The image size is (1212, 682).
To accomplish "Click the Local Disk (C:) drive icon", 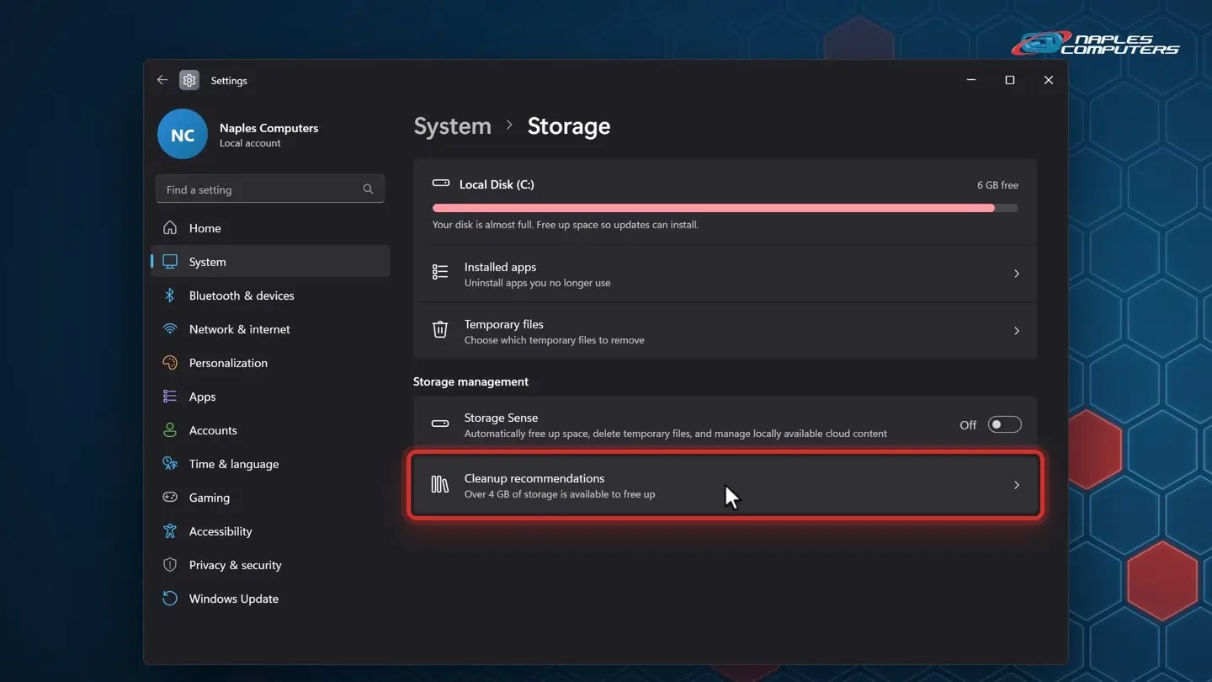I will click(x=441, y=184).
